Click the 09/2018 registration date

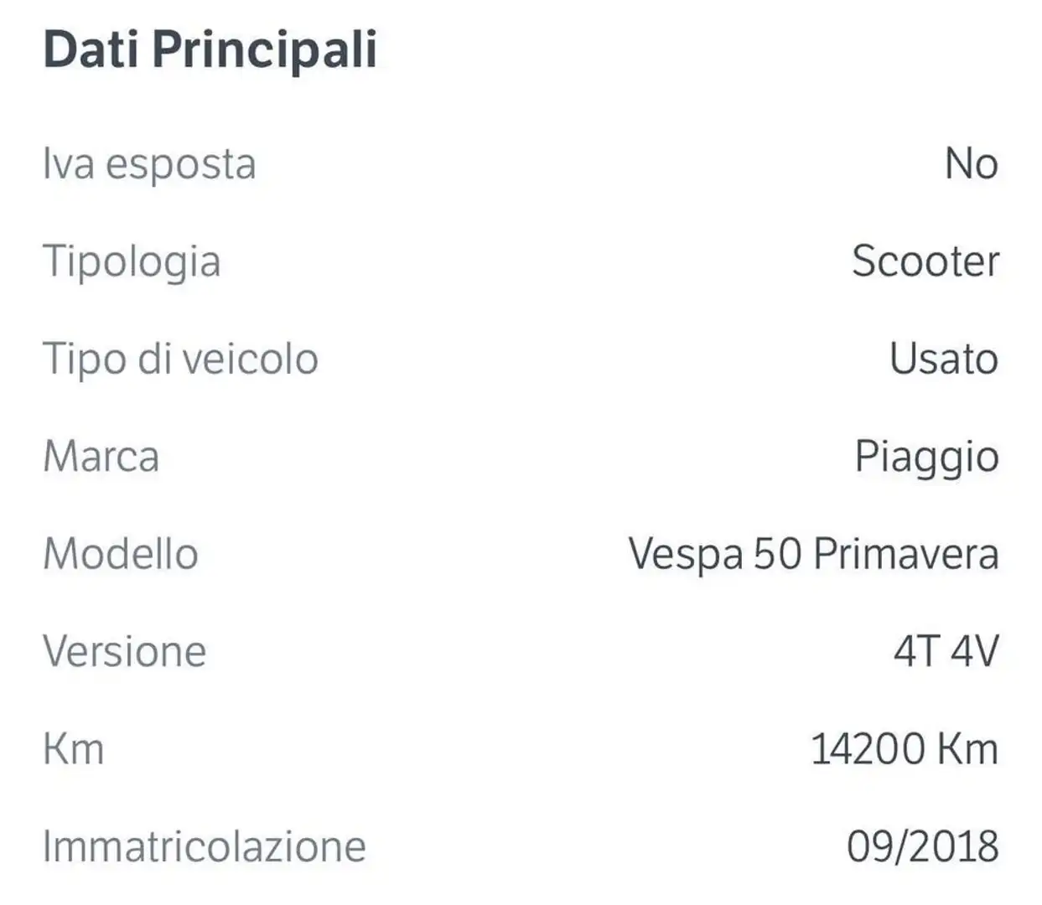[923, 846]
